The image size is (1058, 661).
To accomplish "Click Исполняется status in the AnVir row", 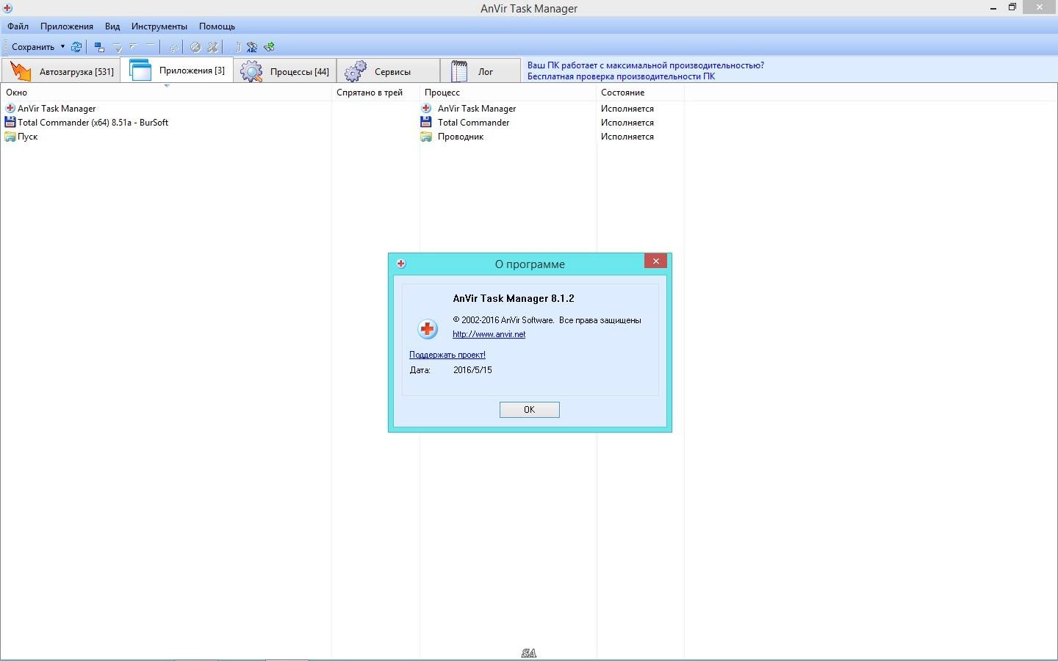I will tap(627, 108).
